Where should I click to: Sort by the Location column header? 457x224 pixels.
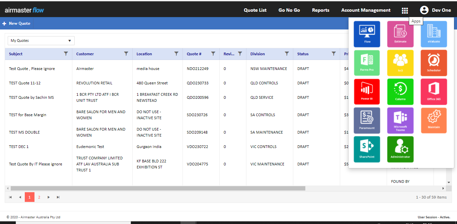(x=144, y=54)
